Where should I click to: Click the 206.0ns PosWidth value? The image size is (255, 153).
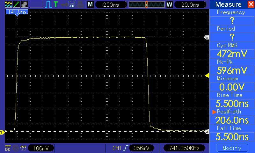pyautogui.click(x=232, y=120)
